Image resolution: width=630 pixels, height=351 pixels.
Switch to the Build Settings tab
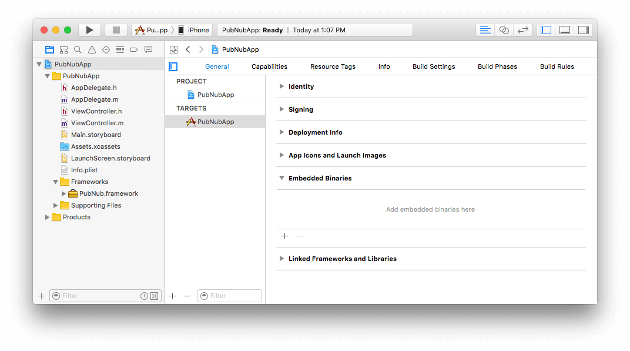point(433,66)
